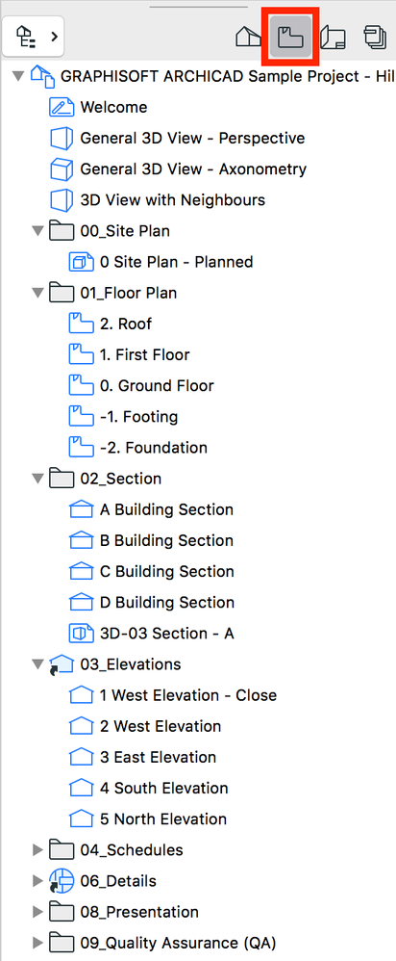
Task: Expand the 04_Schedules folder
Action: (37, 850)
